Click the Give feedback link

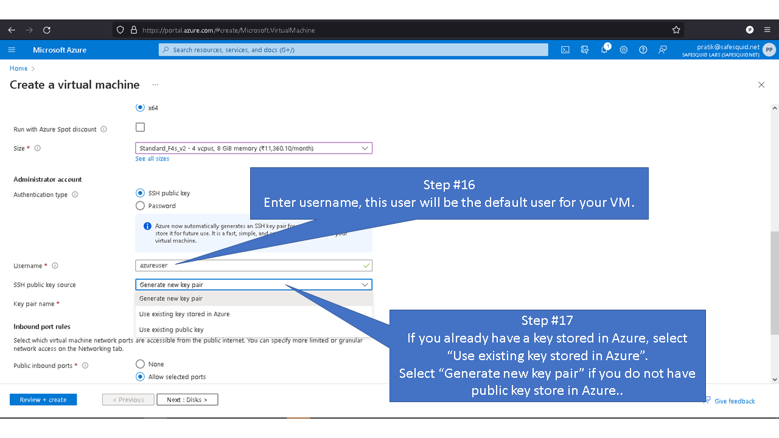point(735,401)
